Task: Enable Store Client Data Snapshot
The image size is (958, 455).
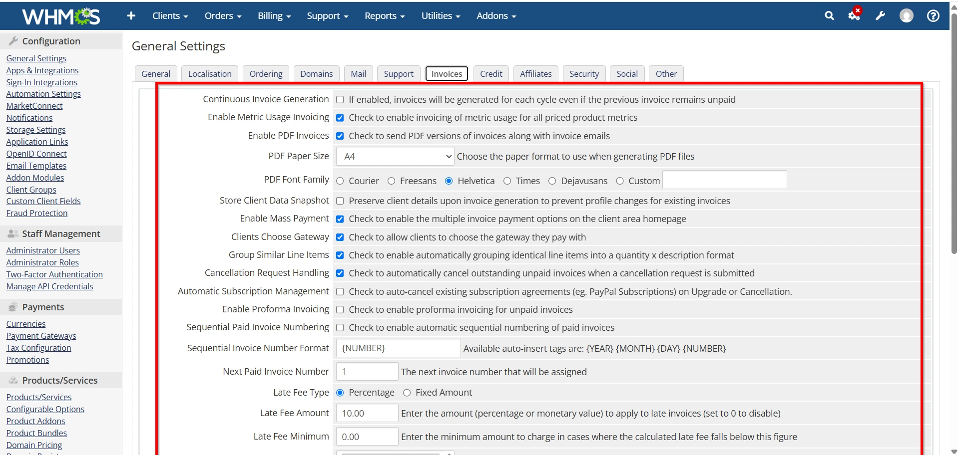Action: click(x=340, y=201)
